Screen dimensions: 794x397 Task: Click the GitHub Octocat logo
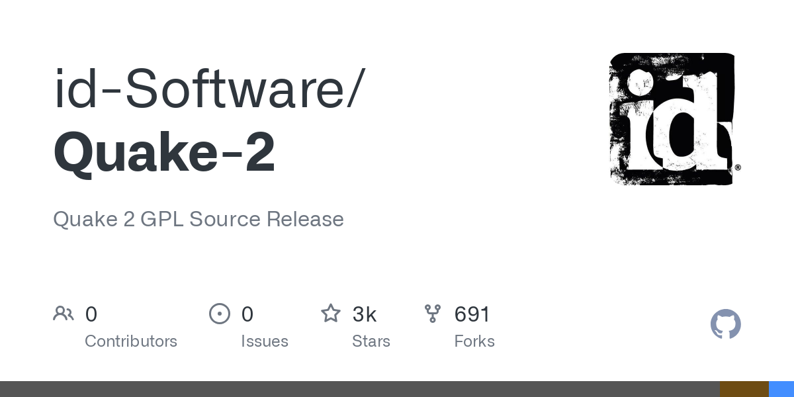point(725,324)
